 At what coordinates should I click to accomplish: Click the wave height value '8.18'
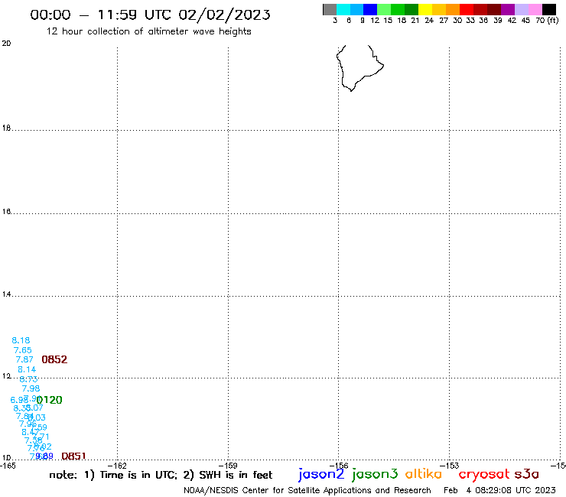[21, 340]
